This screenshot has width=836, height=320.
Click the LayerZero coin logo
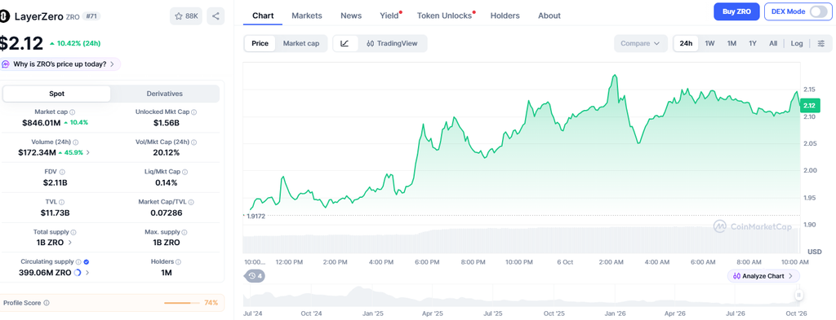tap(4, 16)
